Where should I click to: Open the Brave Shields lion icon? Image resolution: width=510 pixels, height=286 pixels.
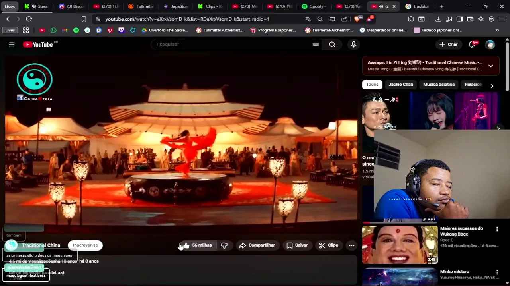pyautogui.click(x=358, y=19)
